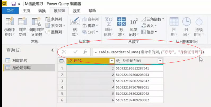211x107 pixels.
Task: Open quick access toolbar customize arrow
Action: coord(19,4)
